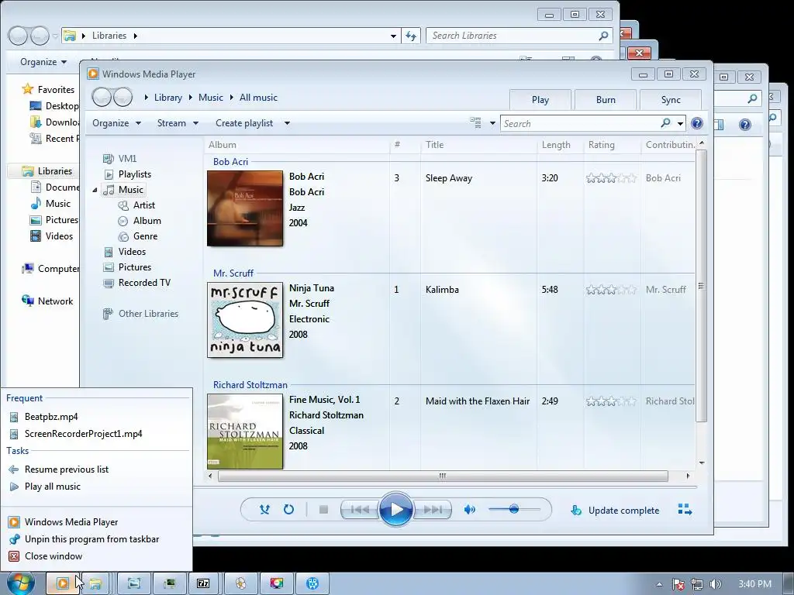Open Media Player help icon

(697, 123)
